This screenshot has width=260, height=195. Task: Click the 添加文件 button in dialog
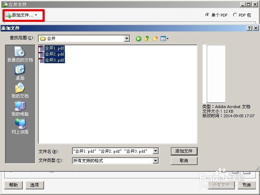(184, 151)
